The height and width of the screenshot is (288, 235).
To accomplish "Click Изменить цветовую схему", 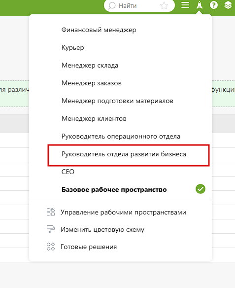I will [x=102, y=230].
